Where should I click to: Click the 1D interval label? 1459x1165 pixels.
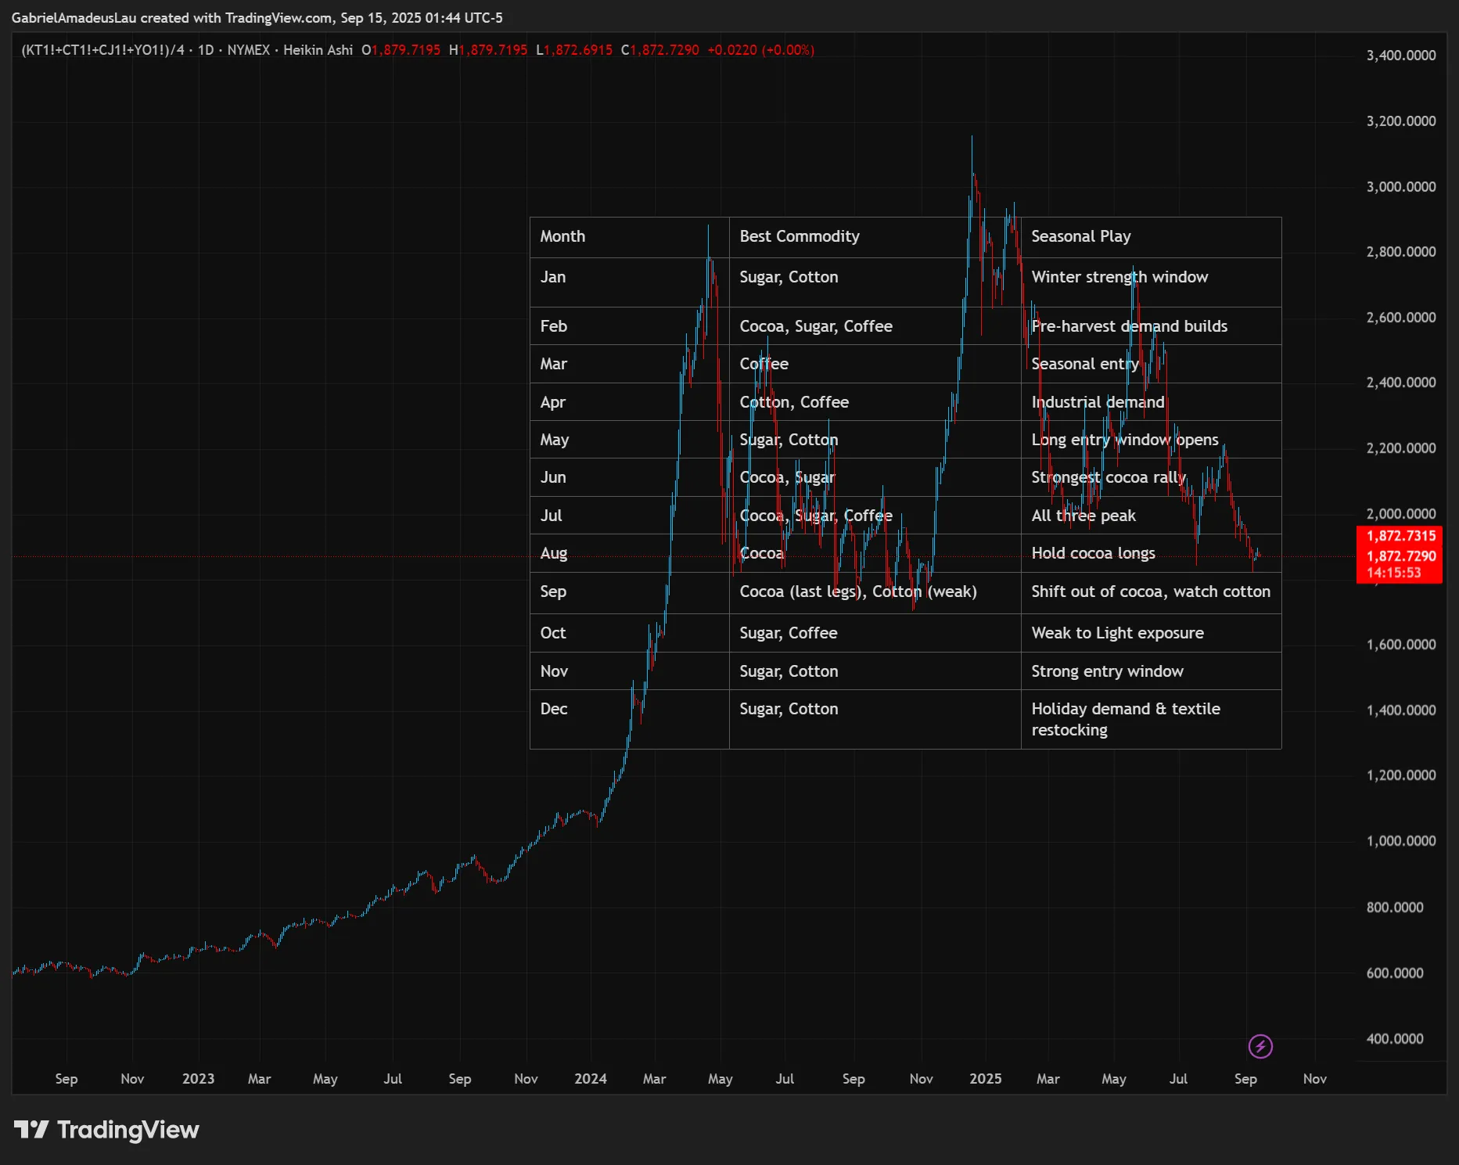pyautogui.click(x=206, y=50)
